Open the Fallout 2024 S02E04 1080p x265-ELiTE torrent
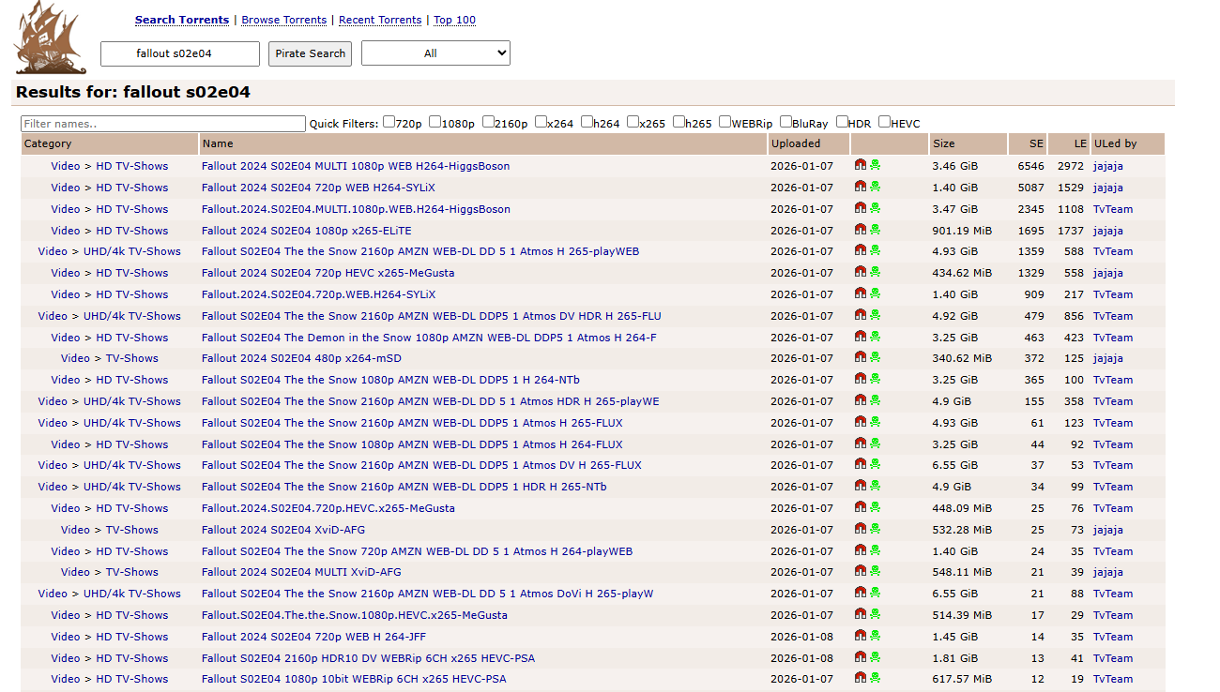Screen dimensions: 1220x692 click(x=307, y=231)
